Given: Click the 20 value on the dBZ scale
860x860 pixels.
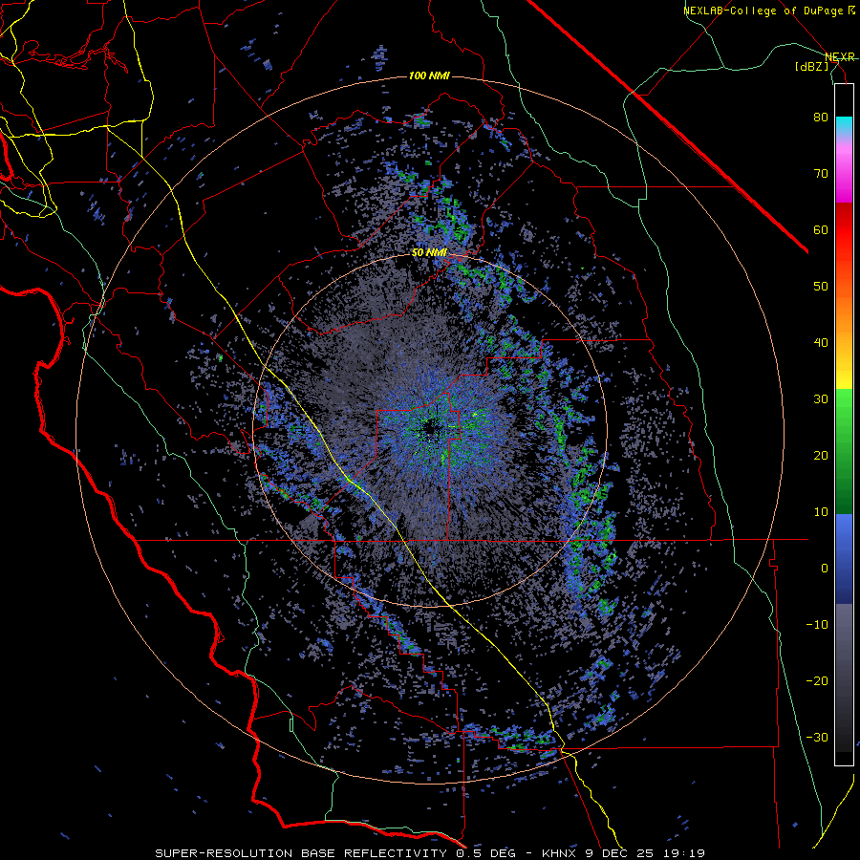Looking at the screenshot, I should coord(821,455).
